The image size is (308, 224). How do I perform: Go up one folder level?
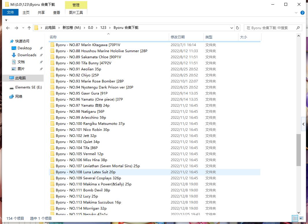pyautogui.click(x=29, y=28)
